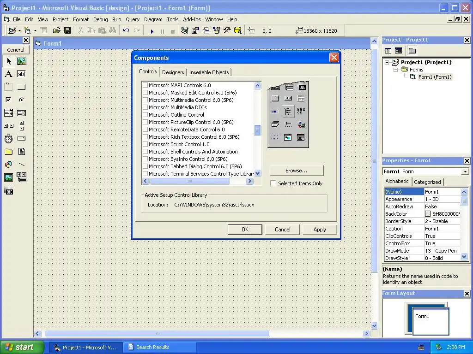This screenshot has width=473, height=354.
Task: Check Microsoft Tabbed Dialog Control 6.0
Action: click(145, 166)
